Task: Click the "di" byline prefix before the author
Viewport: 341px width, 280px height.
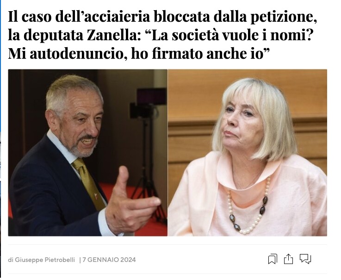Action: pos(11,260)
